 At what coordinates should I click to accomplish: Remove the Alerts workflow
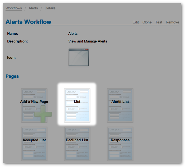coord(172,22)
